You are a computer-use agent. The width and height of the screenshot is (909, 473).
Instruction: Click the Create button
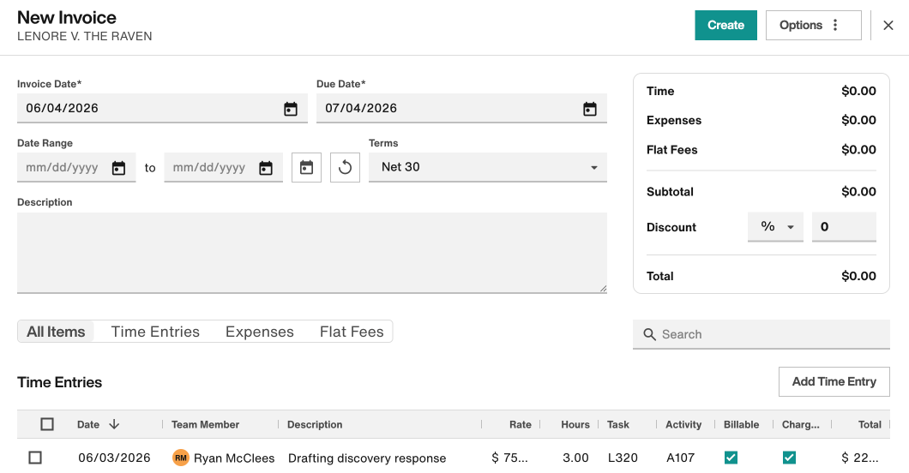pyautogui.click(x=725, y=25)
